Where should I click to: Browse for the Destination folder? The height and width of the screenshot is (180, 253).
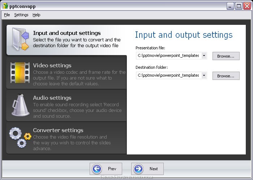(226, 76)
